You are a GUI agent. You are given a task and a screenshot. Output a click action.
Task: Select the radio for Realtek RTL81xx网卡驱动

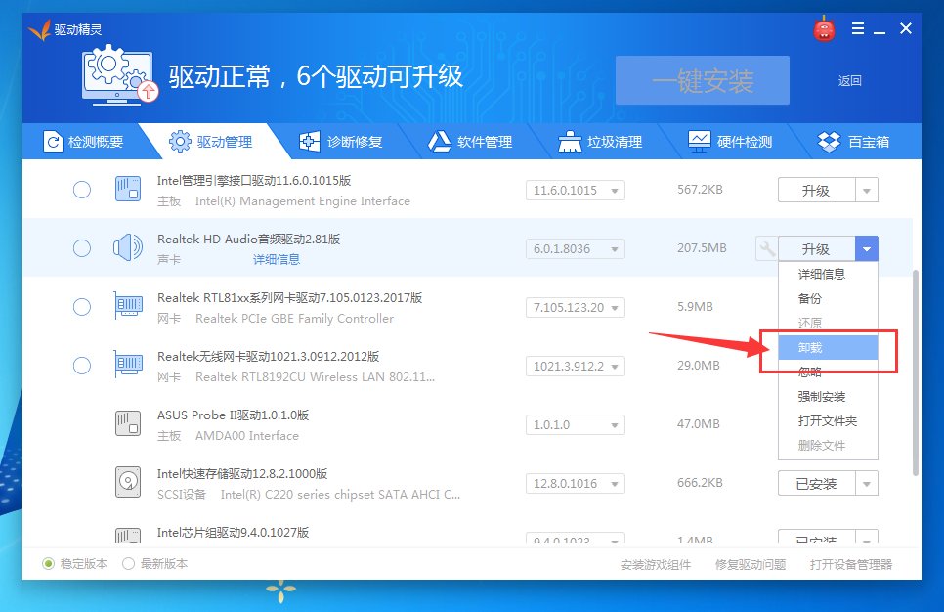pyautogui.click(x=82, y=307)
